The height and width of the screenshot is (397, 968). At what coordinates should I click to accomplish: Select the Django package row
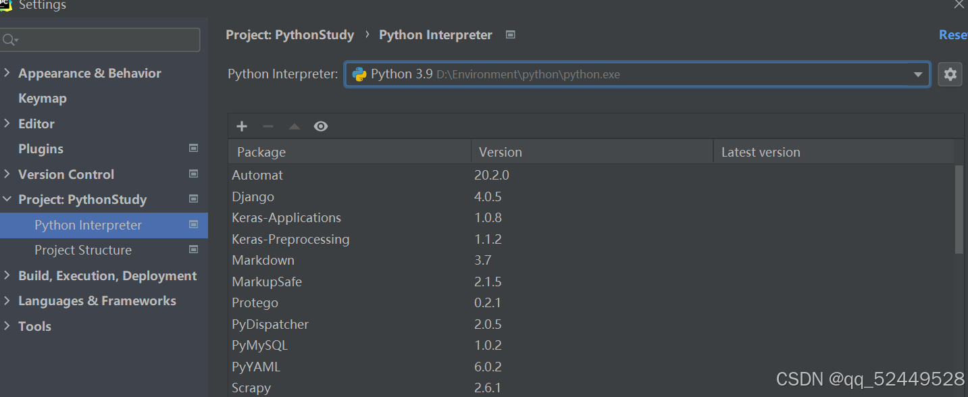click(591, 196)
